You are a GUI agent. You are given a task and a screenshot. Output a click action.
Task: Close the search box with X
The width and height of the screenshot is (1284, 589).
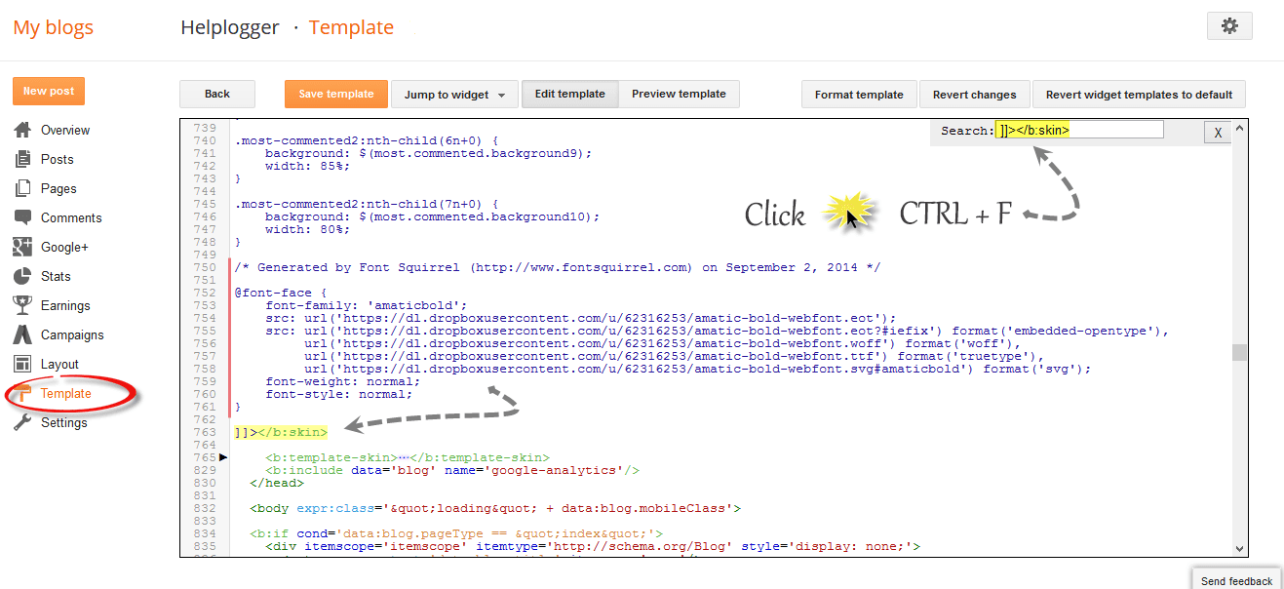[x=1218, y=134]
